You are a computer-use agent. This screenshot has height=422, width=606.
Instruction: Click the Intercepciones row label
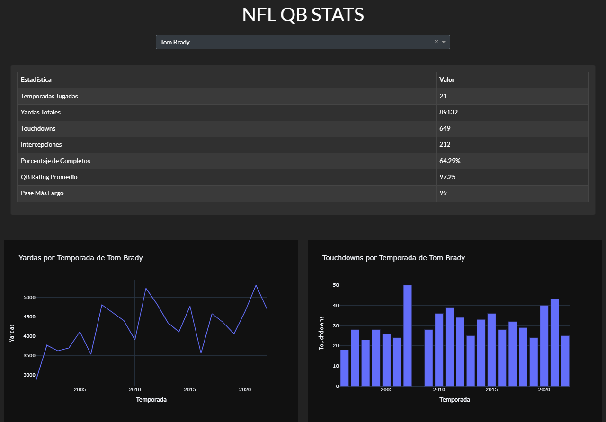click(x=41, y=144)
